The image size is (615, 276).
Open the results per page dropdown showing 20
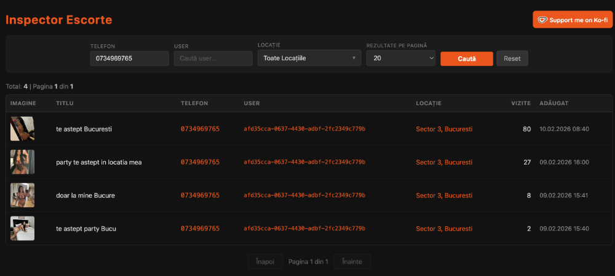pyautogui.click(x=400, y=58)
